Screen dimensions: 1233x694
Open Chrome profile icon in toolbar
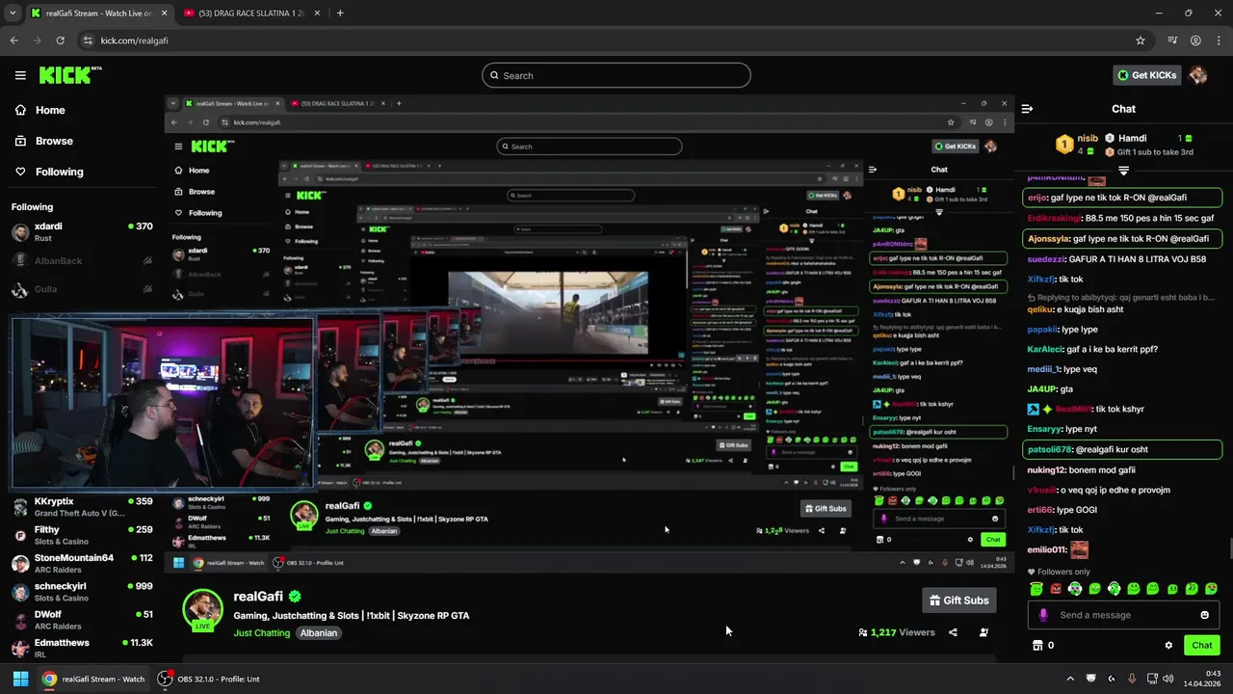pos(1195,40)
